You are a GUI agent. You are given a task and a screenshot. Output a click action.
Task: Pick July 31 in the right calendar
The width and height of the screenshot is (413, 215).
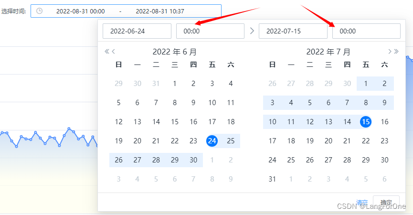pyautogui.click(x=272, y=179)
